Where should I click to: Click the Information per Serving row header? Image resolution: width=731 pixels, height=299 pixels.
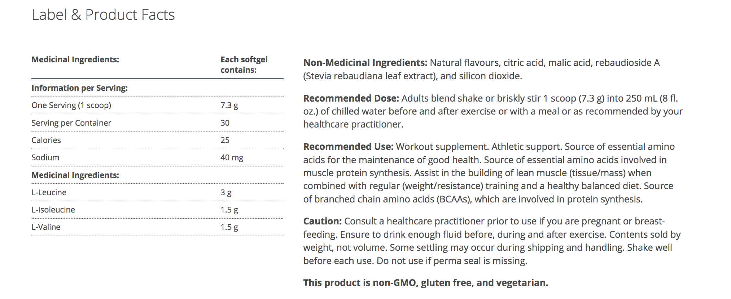click(x=79, y=88)
